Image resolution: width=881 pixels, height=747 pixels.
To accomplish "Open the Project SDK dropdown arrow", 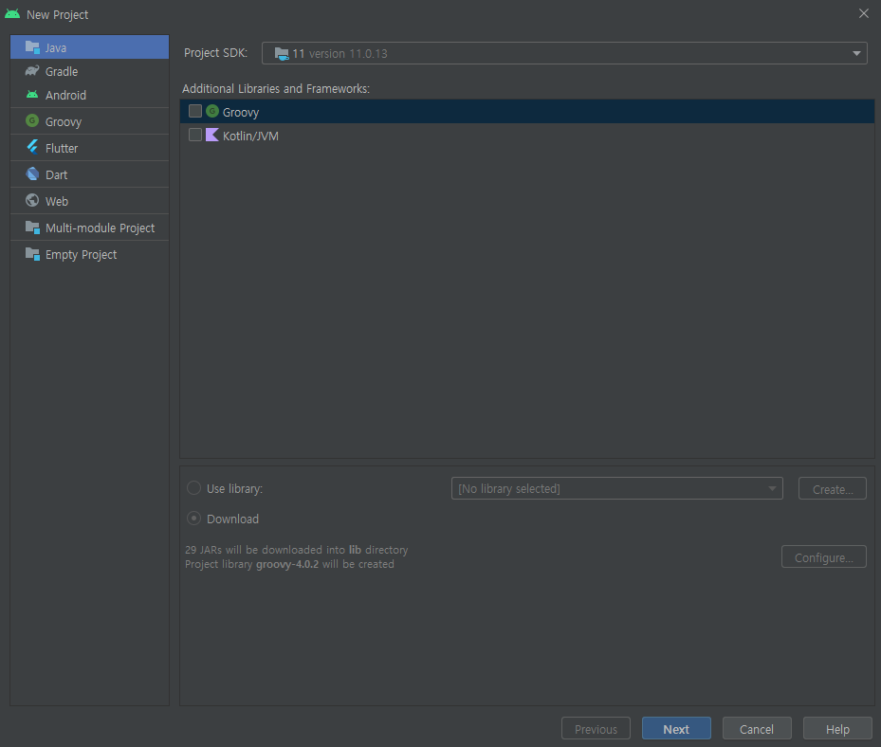I will coord(856,53).
